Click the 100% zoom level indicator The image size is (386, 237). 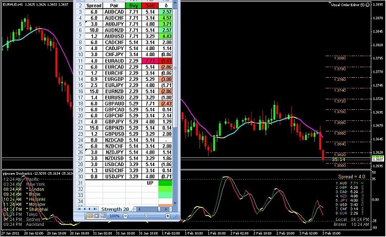tap(114, 216)
